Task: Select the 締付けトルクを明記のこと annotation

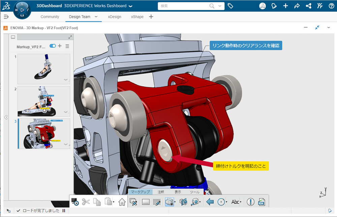Action: pos(241,166)
